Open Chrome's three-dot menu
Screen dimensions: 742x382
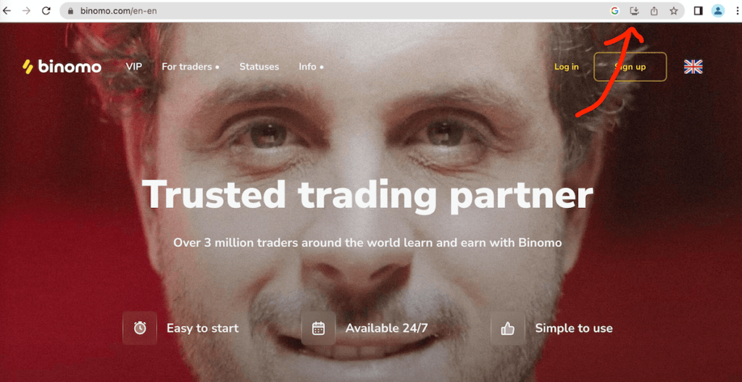tap(736, 11)
